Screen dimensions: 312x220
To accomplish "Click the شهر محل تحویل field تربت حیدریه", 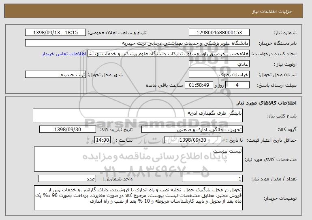I will tap(56, 75).
